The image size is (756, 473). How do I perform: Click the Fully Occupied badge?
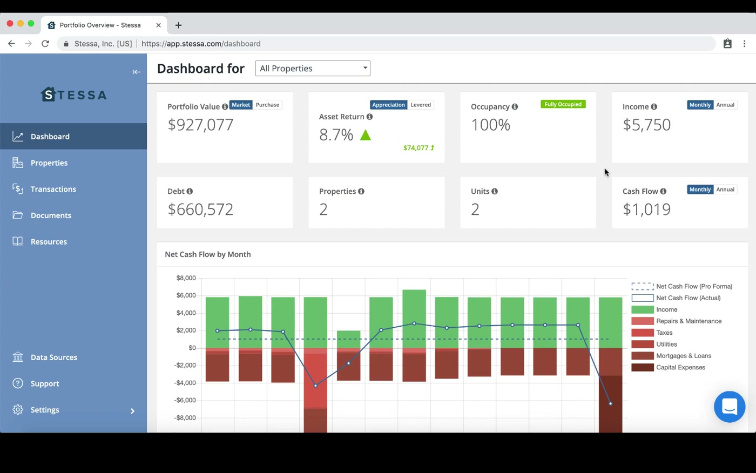point(563,104)
